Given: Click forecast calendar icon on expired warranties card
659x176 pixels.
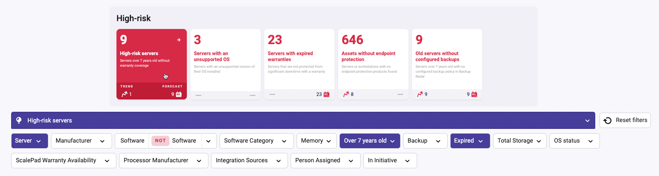Looking at the screenshot, I should click(x=327, y=94).
